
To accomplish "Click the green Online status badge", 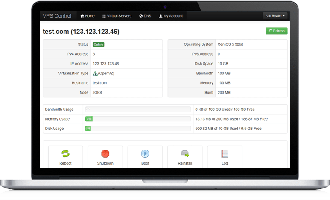I will click(x=98, y=44).
